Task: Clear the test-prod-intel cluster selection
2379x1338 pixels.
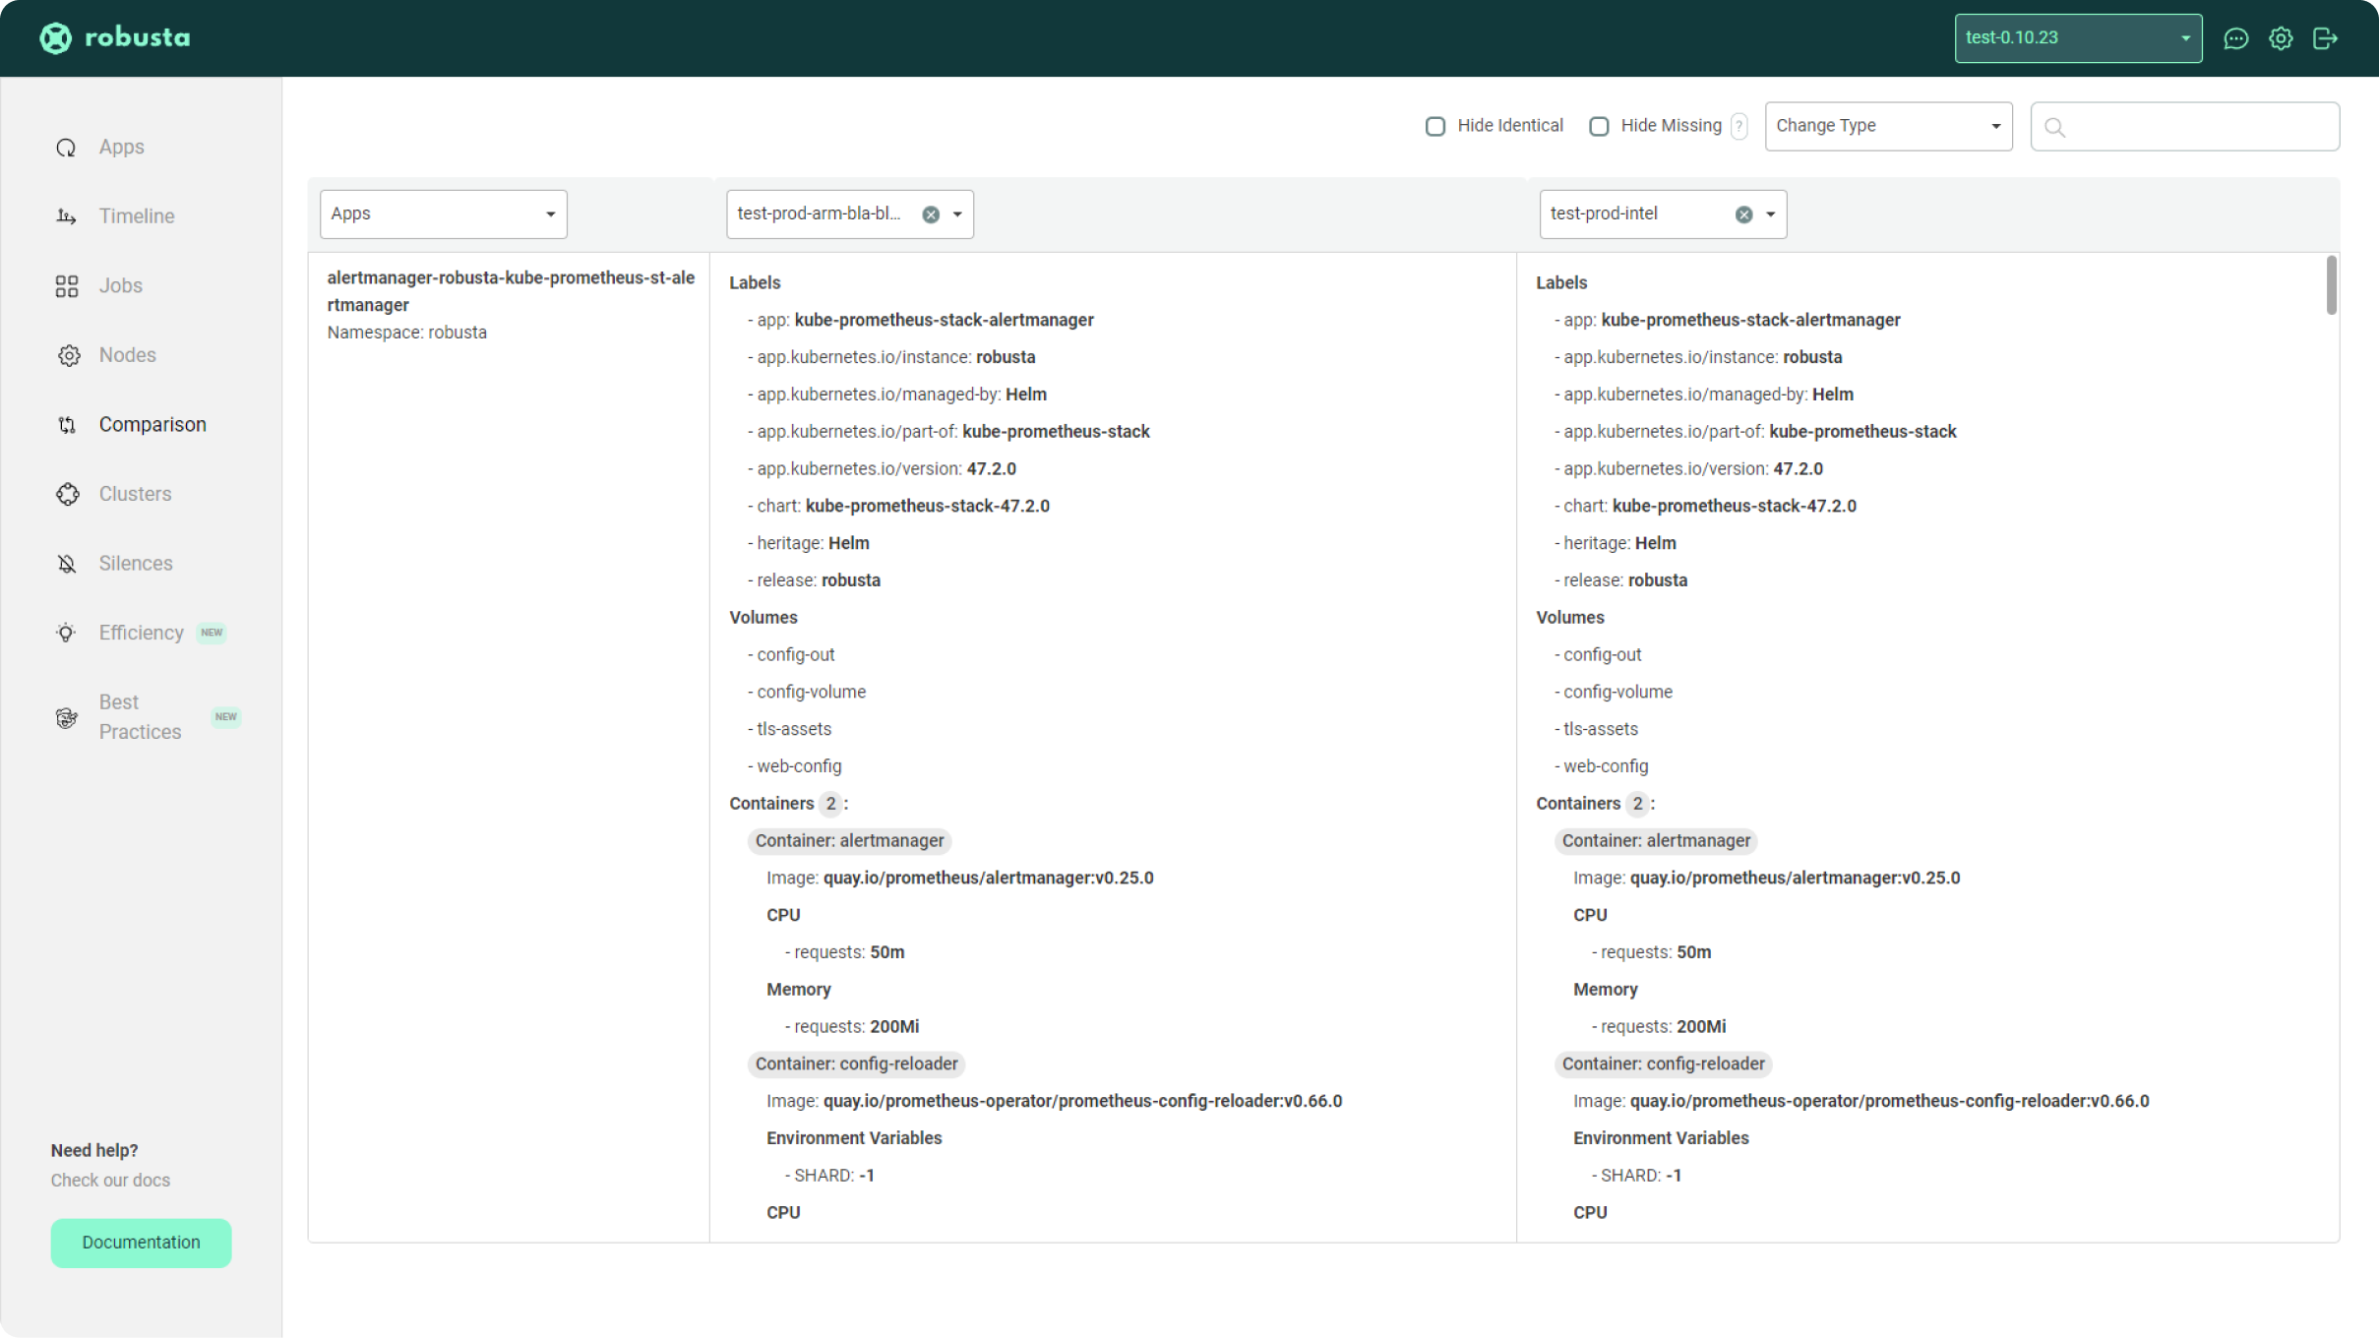Action: point(1743,214)
